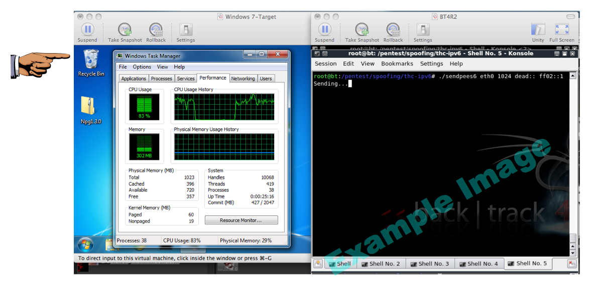Switch to the Users tab
Viewport: 593px width, 285px height.
[x=266, y=79]
